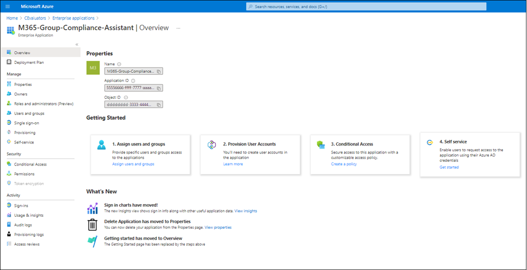Click the Assign users and groups person icon
The height and width of the screenshot is (270, 527).
click(101, 145)
